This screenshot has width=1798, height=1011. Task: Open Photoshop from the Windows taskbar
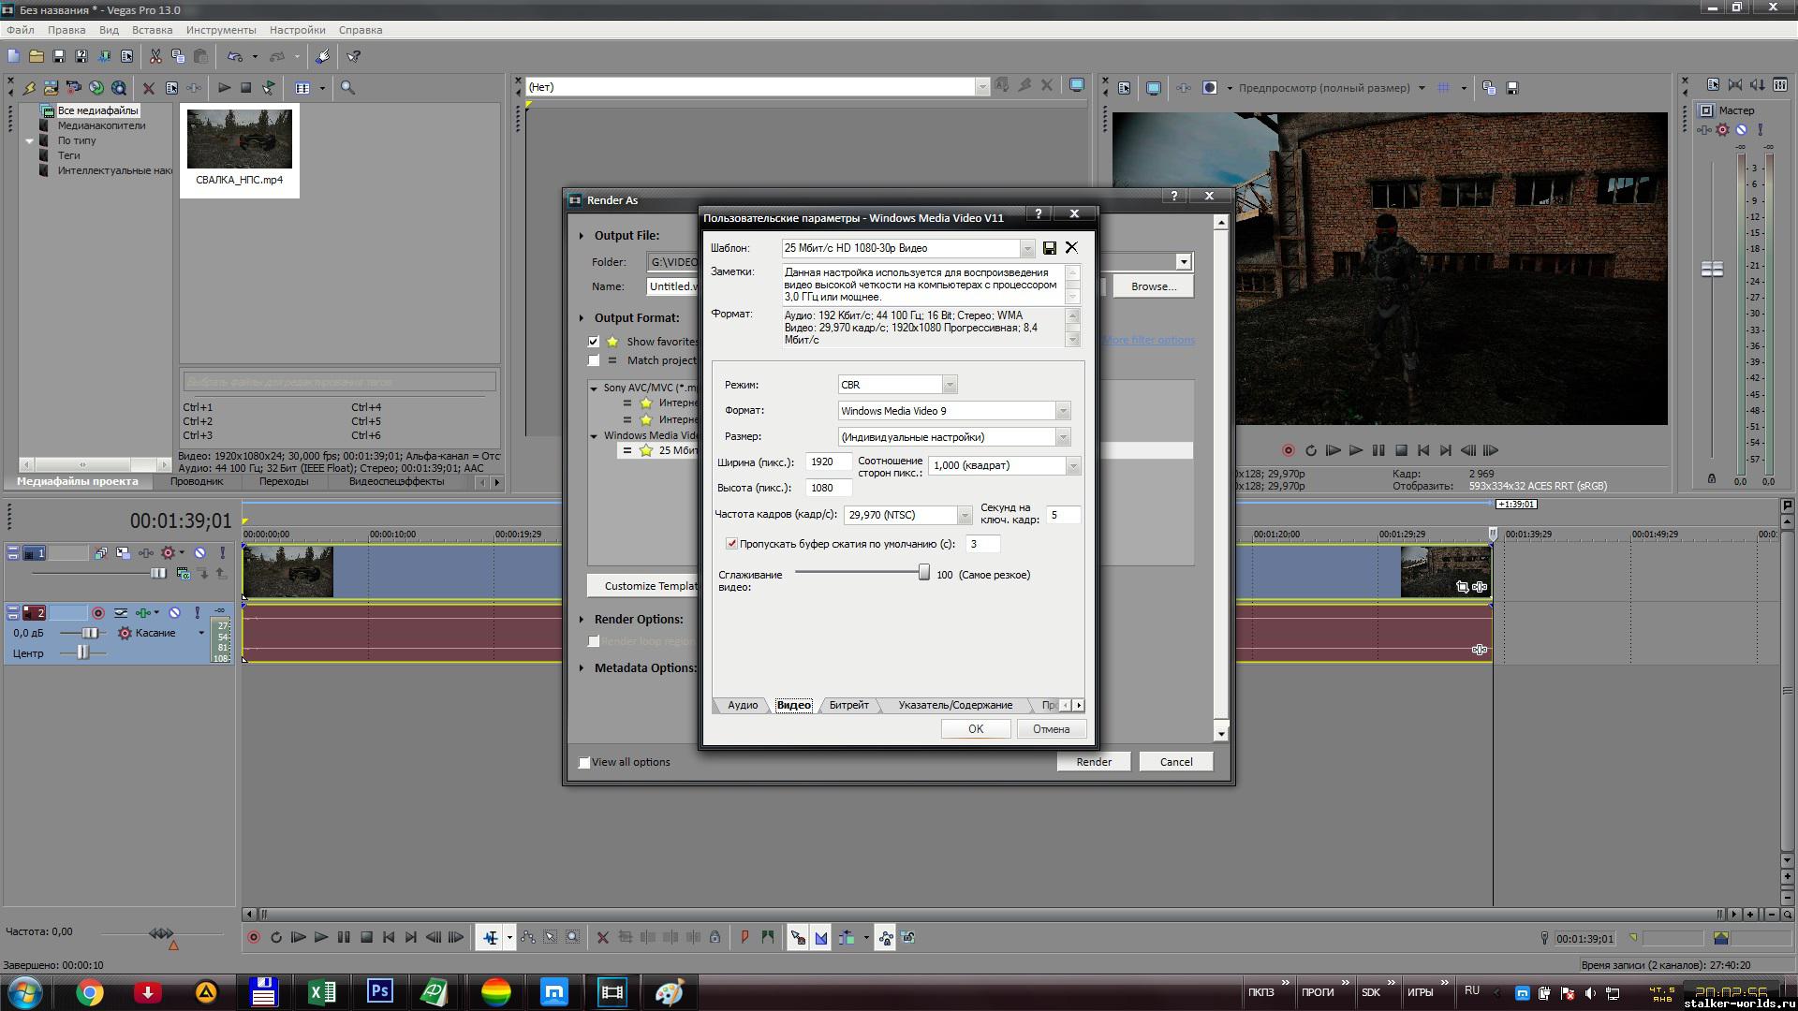380,991
